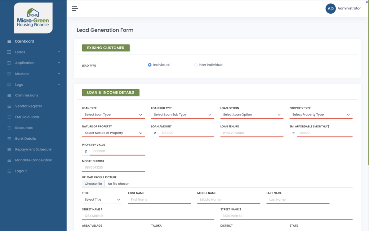Click the Micro-Green Housing Finance logo
Screen dimensions: 369x231
(x=33, y=18)
